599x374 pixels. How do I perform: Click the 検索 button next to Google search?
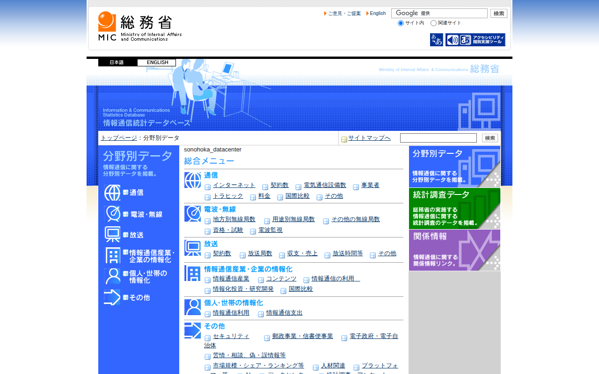point(499,14)
